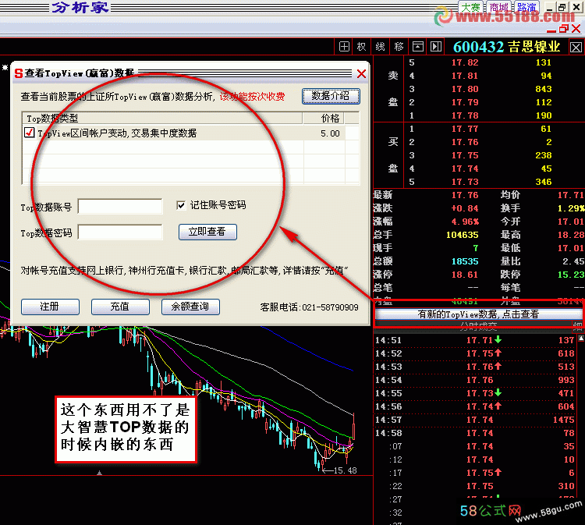Click the triangle marker on chart bottom axis
The image size is (585, 525).
pyautogui.click(x=99, y=473)
